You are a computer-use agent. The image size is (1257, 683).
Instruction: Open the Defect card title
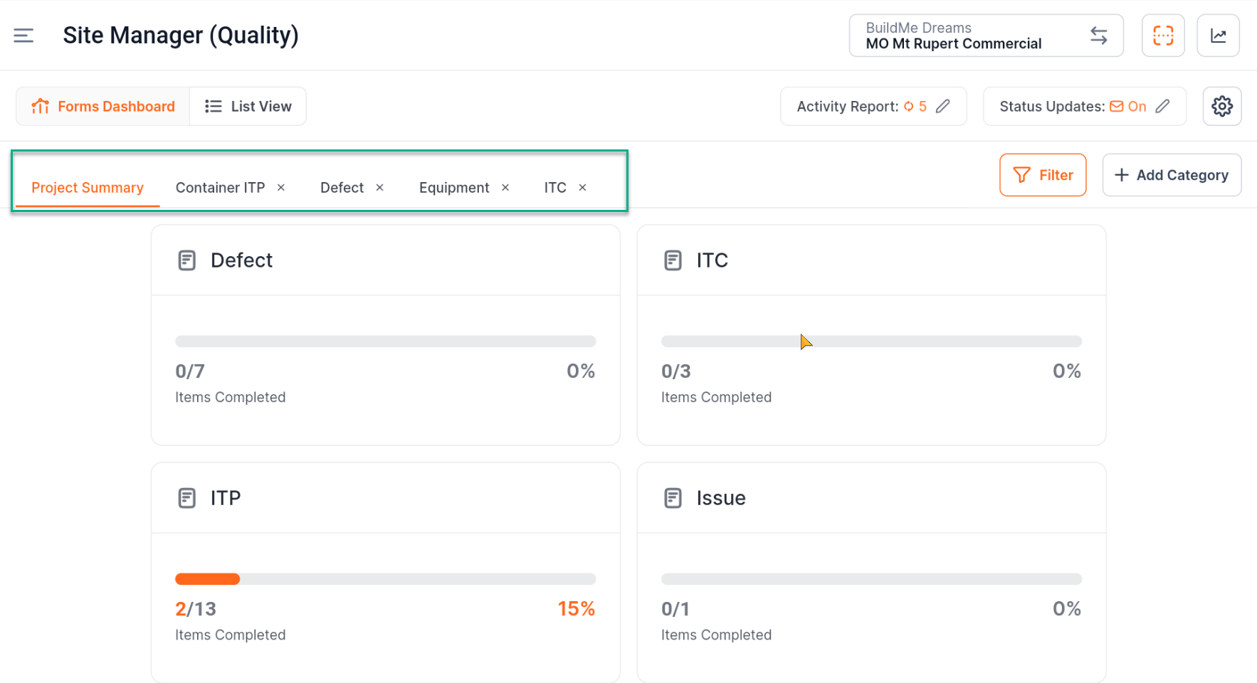coord(241,260)
